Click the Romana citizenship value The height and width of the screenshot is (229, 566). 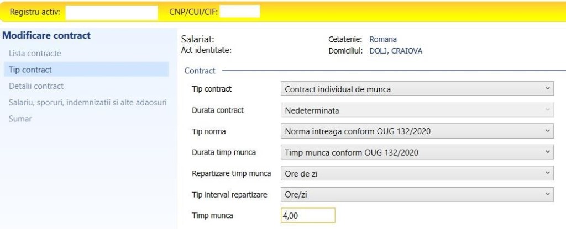tap(383, 39)
